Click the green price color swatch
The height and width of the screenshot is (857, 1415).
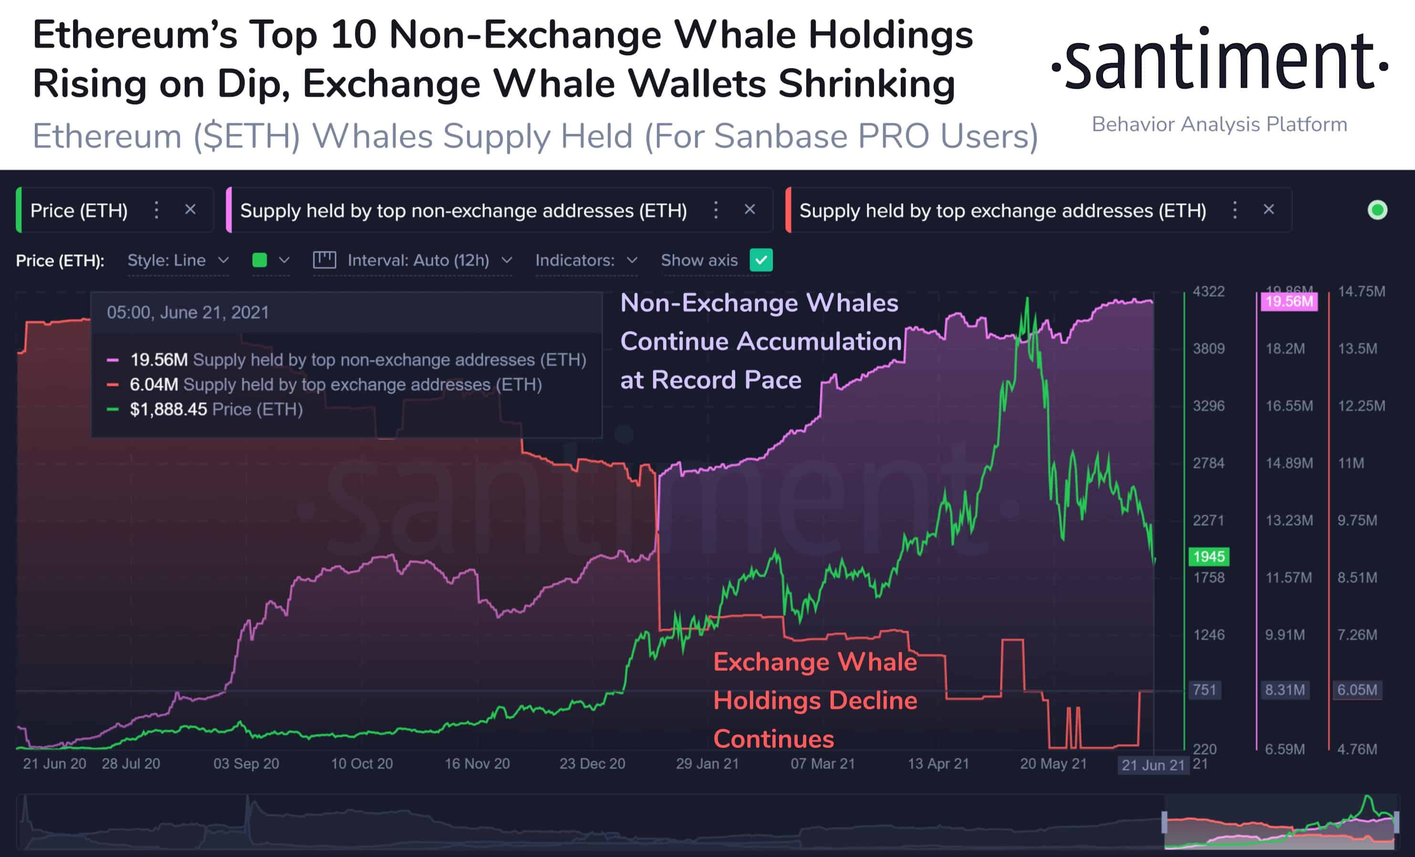pos(260,260)
